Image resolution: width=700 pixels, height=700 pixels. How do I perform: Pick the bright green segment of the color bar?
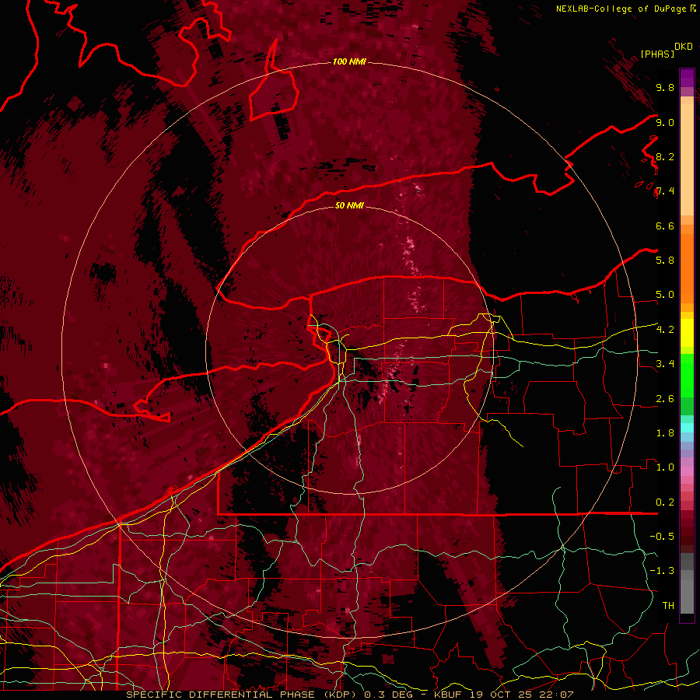click(x=687, y=376)
